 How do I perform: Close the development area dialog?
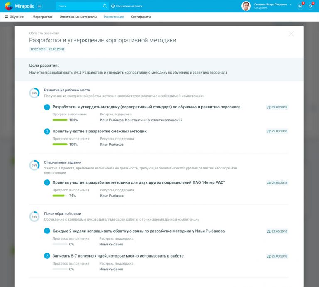click(x=291, y=34)
